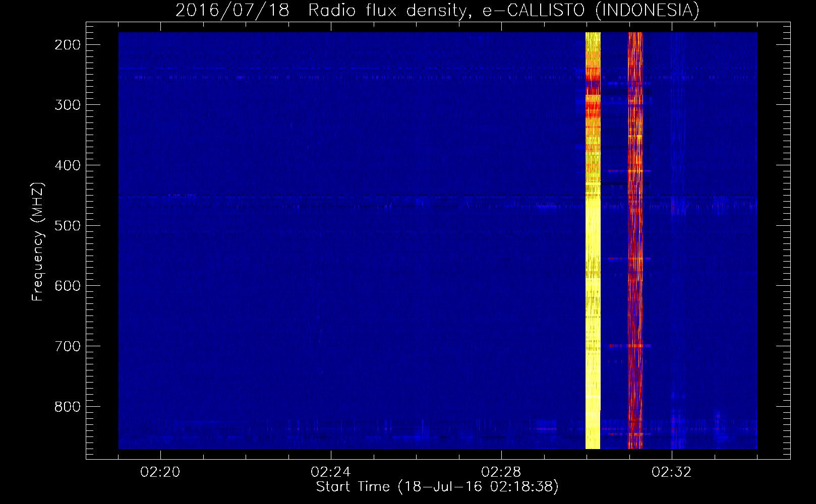Click the 'Start Time (18-Jul-16 02:18:38)' label

(x=437, y=487)
